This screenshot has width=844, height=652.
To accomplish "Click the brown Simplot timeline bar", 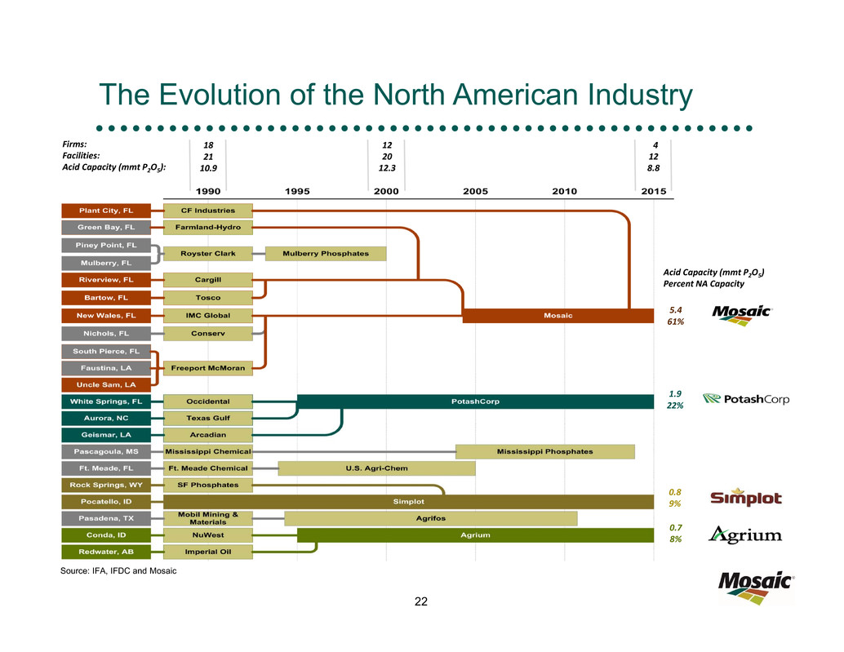I will click(409, 501).
